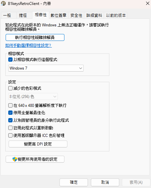Open the 安全性 tab
The width and height of the screenshot is (151, 188).
[x=76, y=16]
